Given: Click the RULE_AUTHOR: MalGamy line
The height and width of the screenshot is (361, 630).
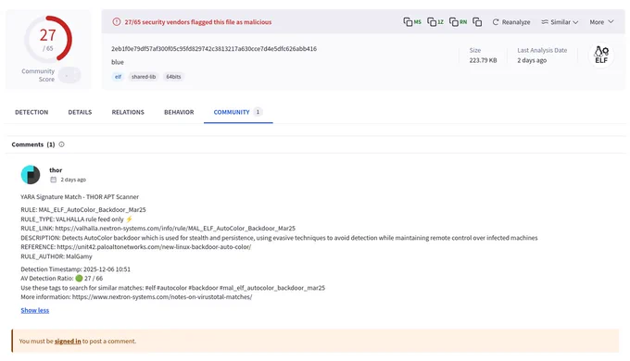Looking at the screenshot, I should (x=57, y=256).
